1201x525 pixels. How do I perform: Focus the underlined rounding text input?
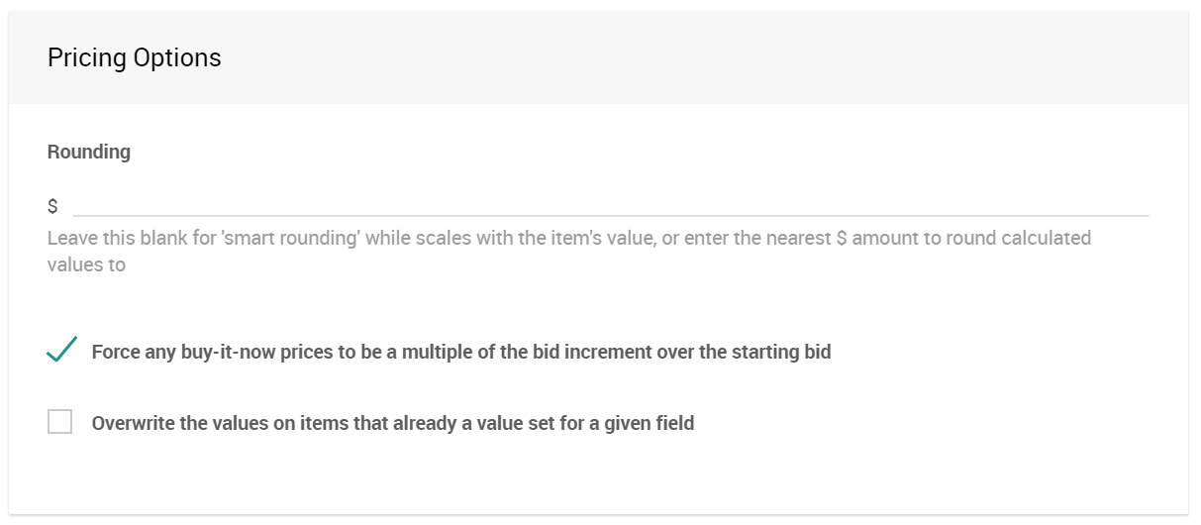(495, 205)
